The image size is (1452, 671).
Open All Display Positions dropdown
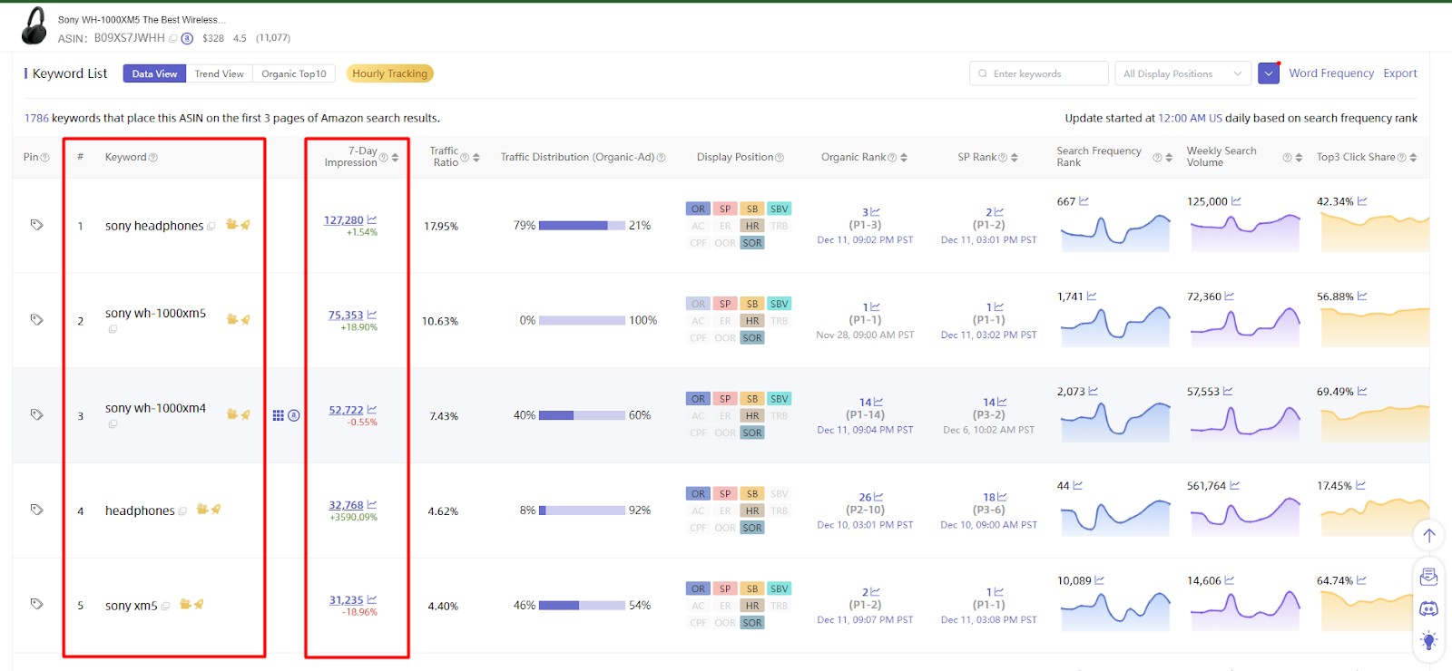(x=1182, y=73)
